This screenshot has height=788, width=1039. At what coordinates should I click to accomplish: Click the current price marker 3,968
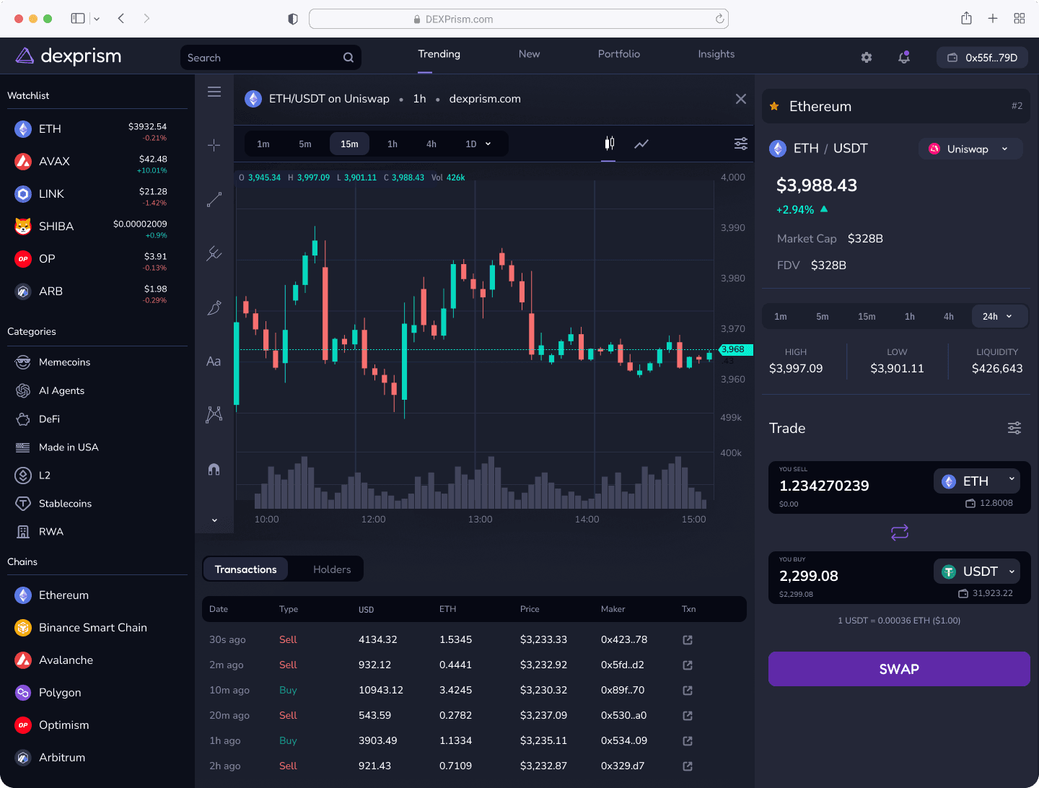736,349
